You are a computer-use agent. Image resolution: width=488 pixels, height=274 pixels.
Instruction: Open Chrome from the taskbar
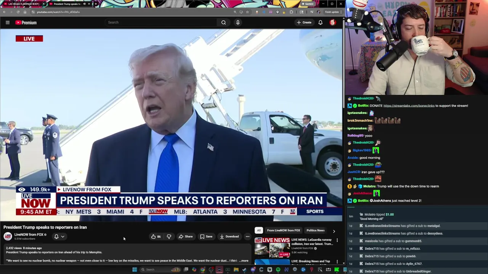tap(202, 270)
